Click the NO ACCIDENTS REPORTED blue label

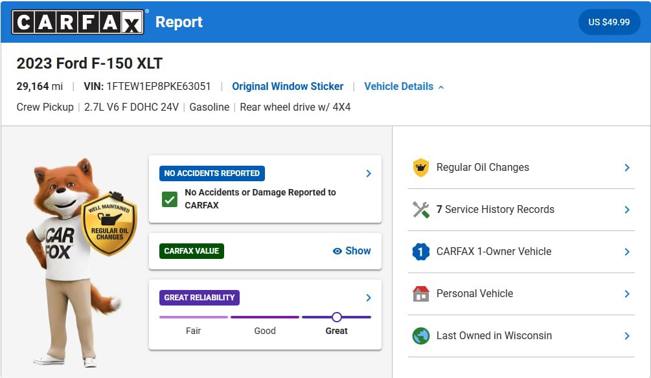tap(212, 173)
